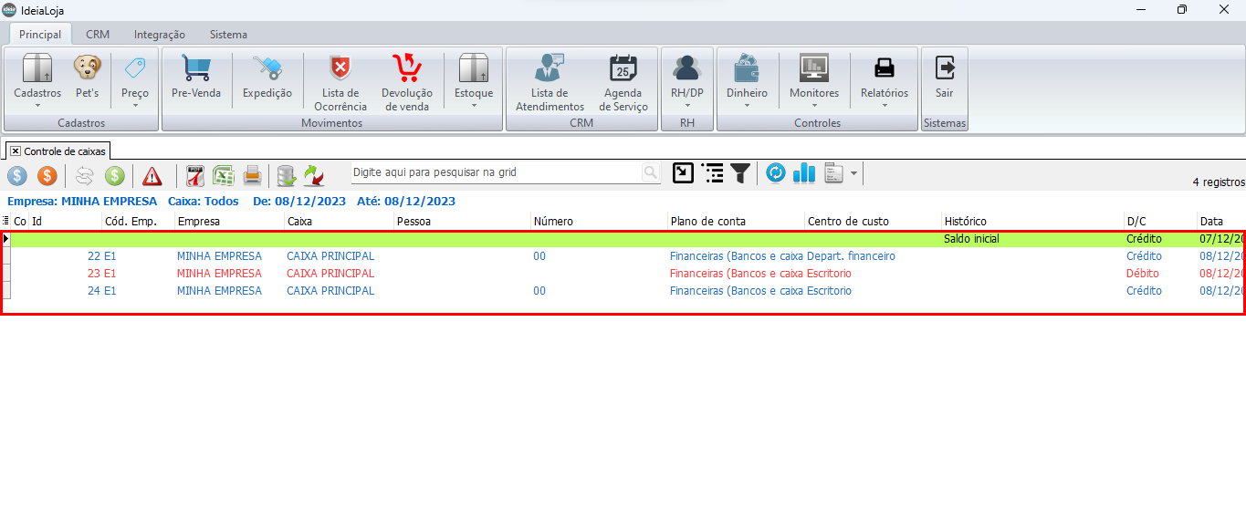Image resolution: width=1246 pixels, height=530 pixels.
Task: Click the blue bar chart icon
Action: [803, 172]
